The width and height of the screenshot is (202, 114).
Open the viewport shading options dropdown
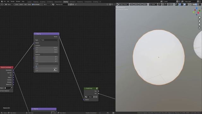[200, 4]
